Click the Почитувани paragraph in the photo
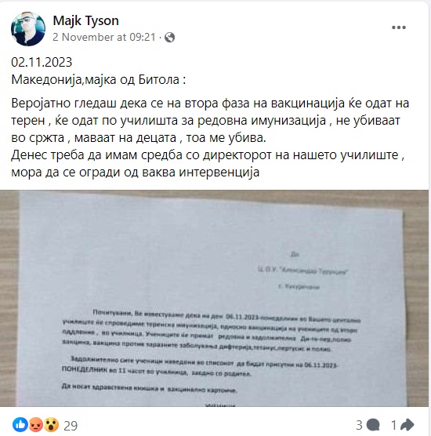The width and height of the screenshot is (431, 436). pos(212,332)
